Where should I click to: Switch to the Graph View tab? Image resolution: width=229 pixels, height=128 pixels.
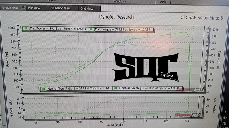tap(10, 7)
